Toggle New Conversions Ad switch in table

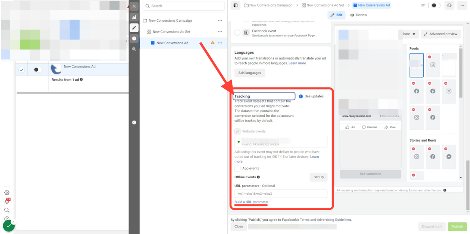tap(38, 70)
